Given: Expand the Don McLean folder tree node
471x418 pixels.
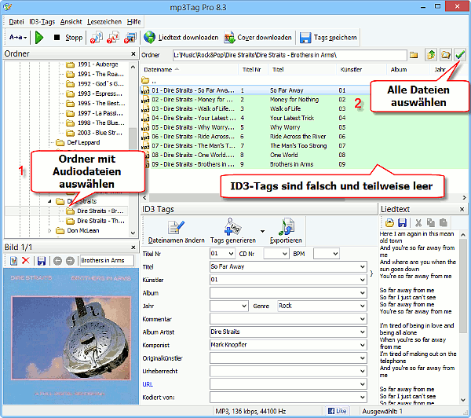Looking at the screenshot, I should click(51, 231).
